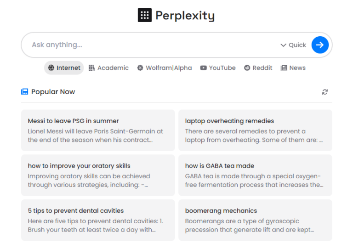Open the boomerang mechanics card

255,220
